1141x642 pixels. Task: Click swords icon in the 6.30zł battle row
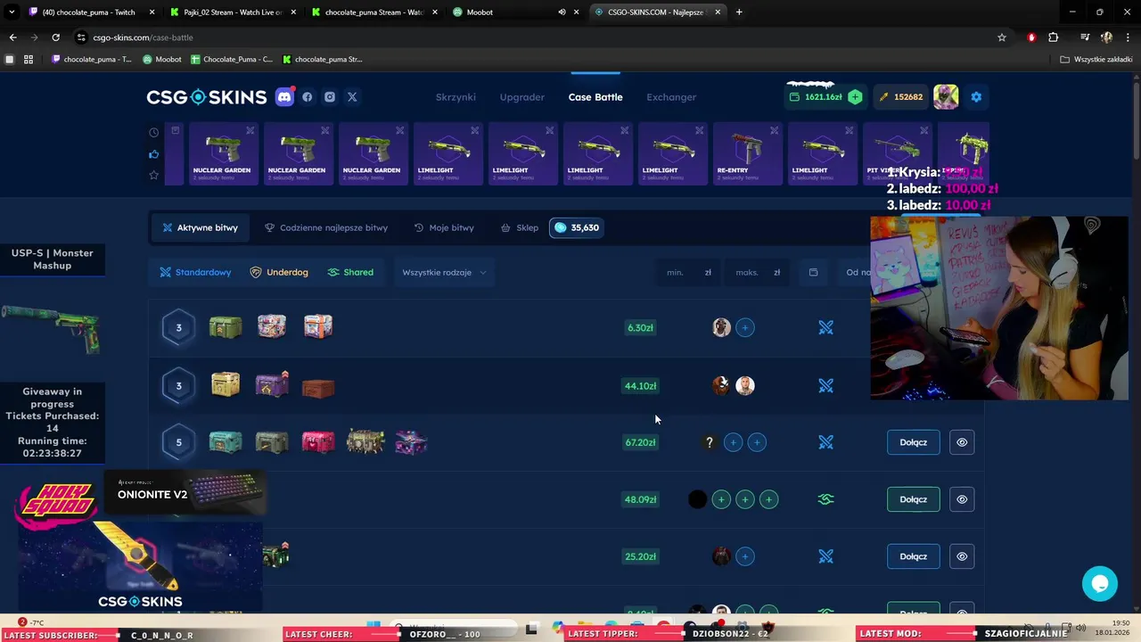(825, 327)
